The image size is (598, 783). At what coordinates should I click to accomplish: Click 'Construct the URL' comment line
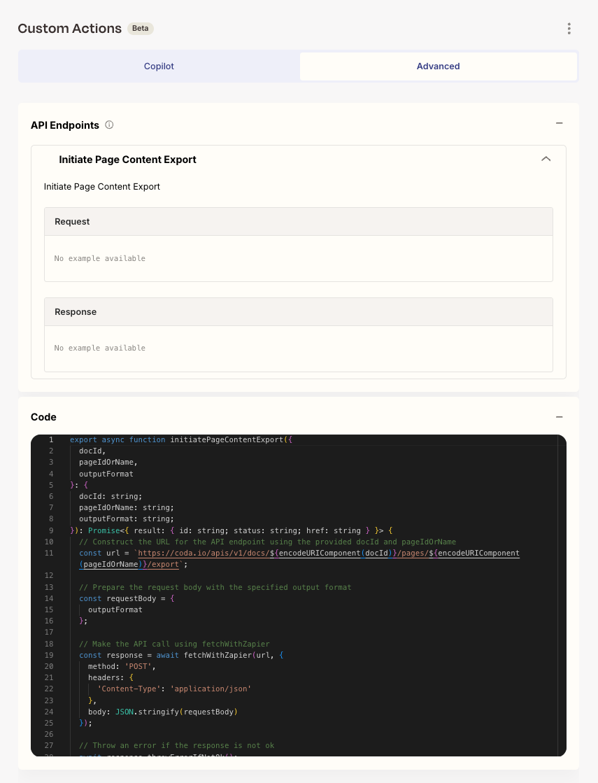pyautogui.click(x=268, y=542)
